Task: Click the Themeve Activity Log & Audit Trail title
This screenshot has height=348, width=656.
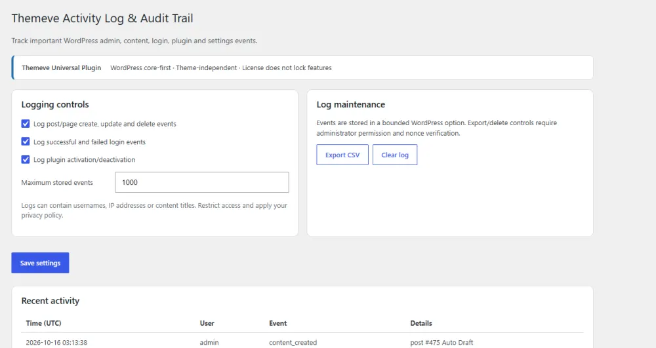Action: click(102, 18)
